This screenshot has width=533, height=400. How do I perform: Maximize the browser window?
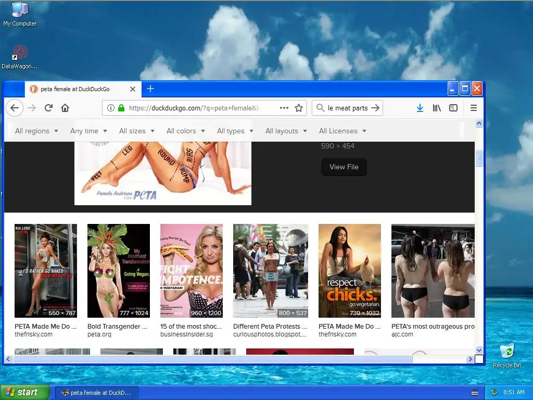465,89
